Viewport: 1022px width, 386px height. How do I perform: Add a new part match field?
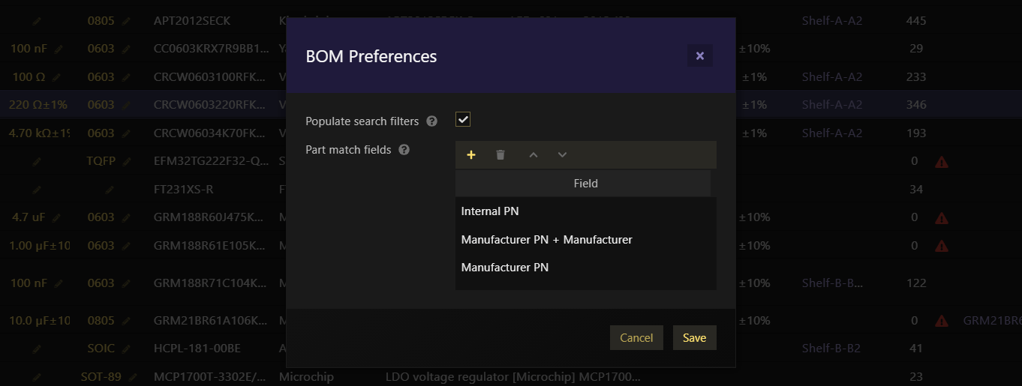point(471,155)
